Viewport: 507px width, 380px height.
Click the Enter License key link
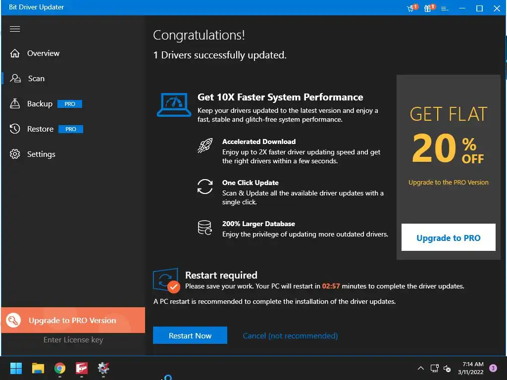(73, 340)
